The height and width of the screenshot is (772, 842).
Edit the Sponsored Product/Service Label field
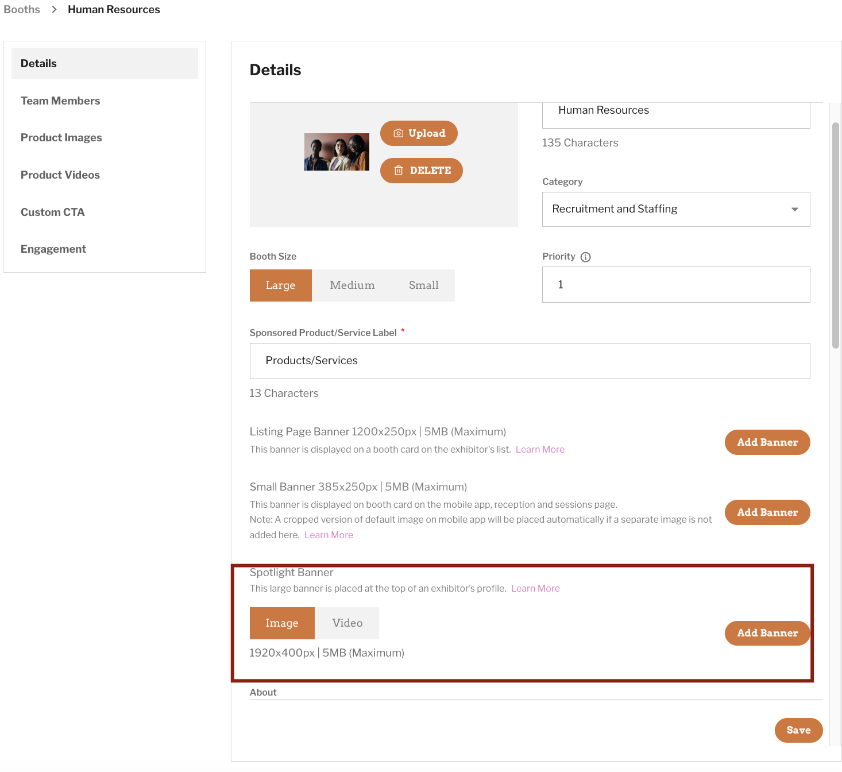click(530, 361)
